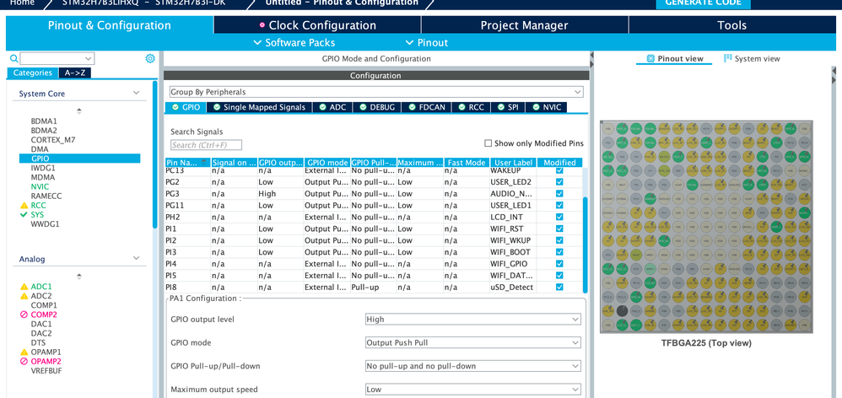The height and width of the screenshot is (398, 842).
Task: Expand the Software Packs menu
Action: [x=294, y=43]
